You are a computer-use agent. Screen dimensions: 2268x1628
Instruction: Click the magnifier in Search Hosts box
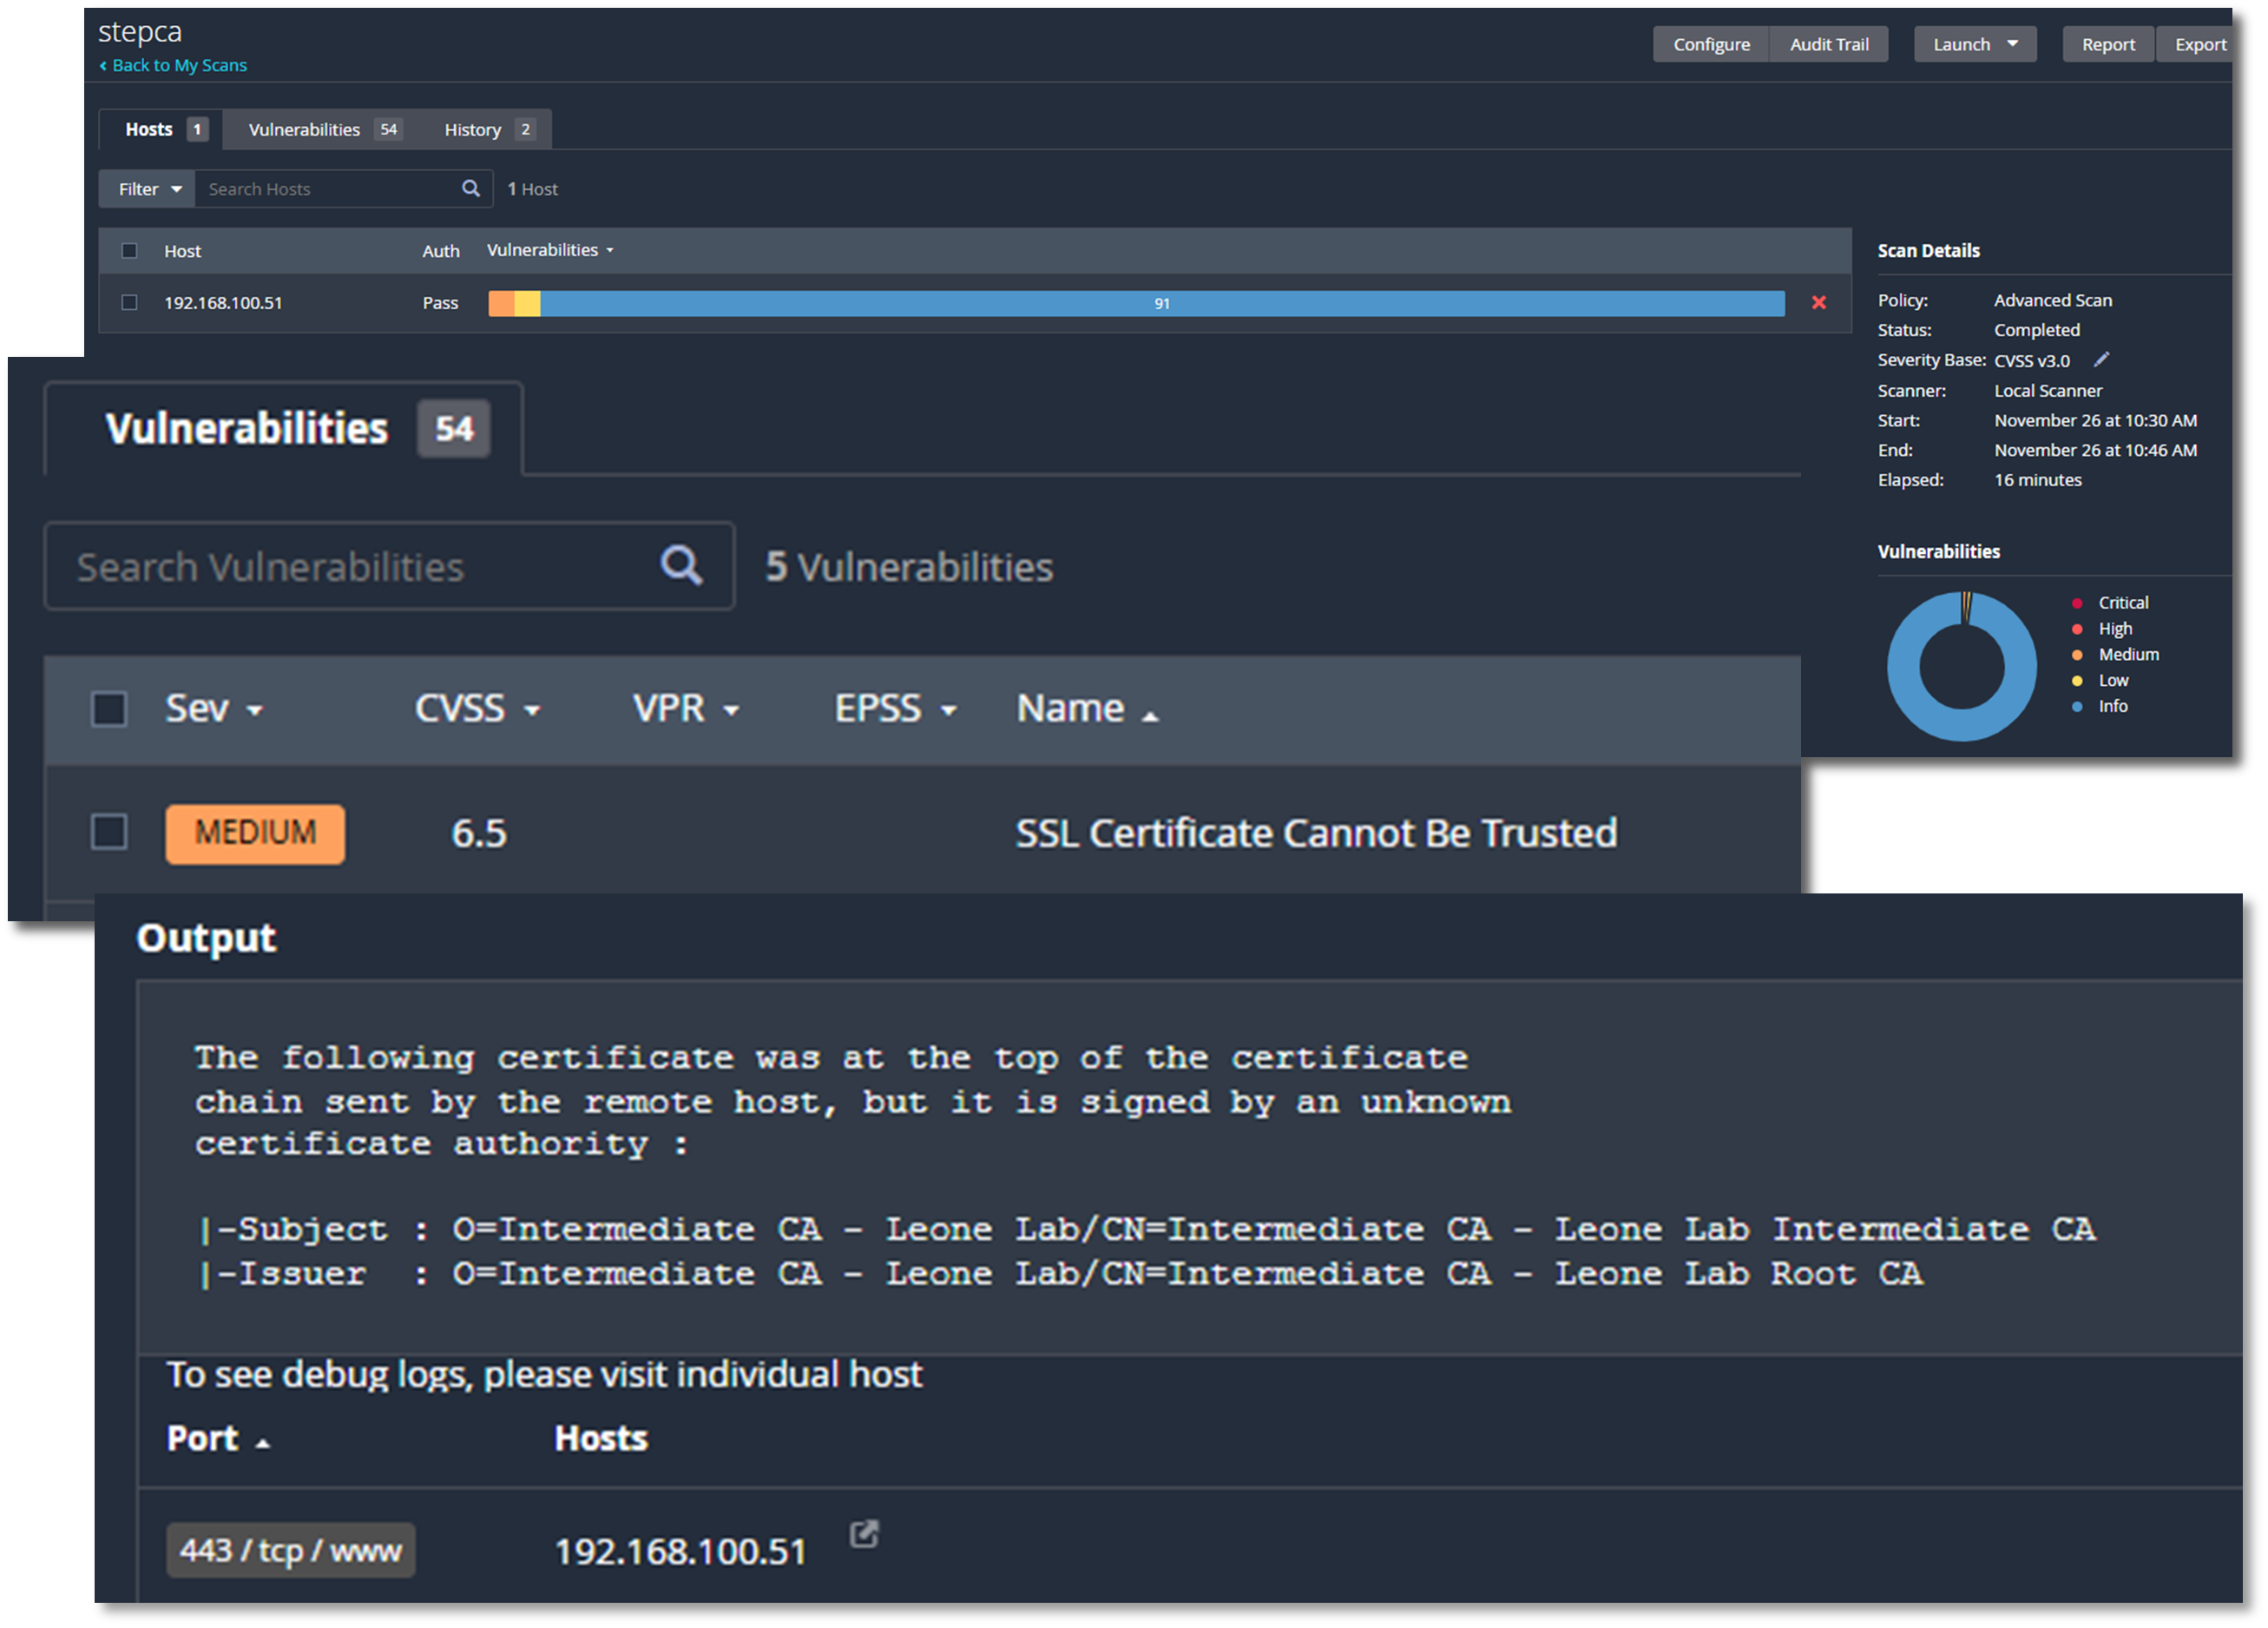tap(470, 188)
